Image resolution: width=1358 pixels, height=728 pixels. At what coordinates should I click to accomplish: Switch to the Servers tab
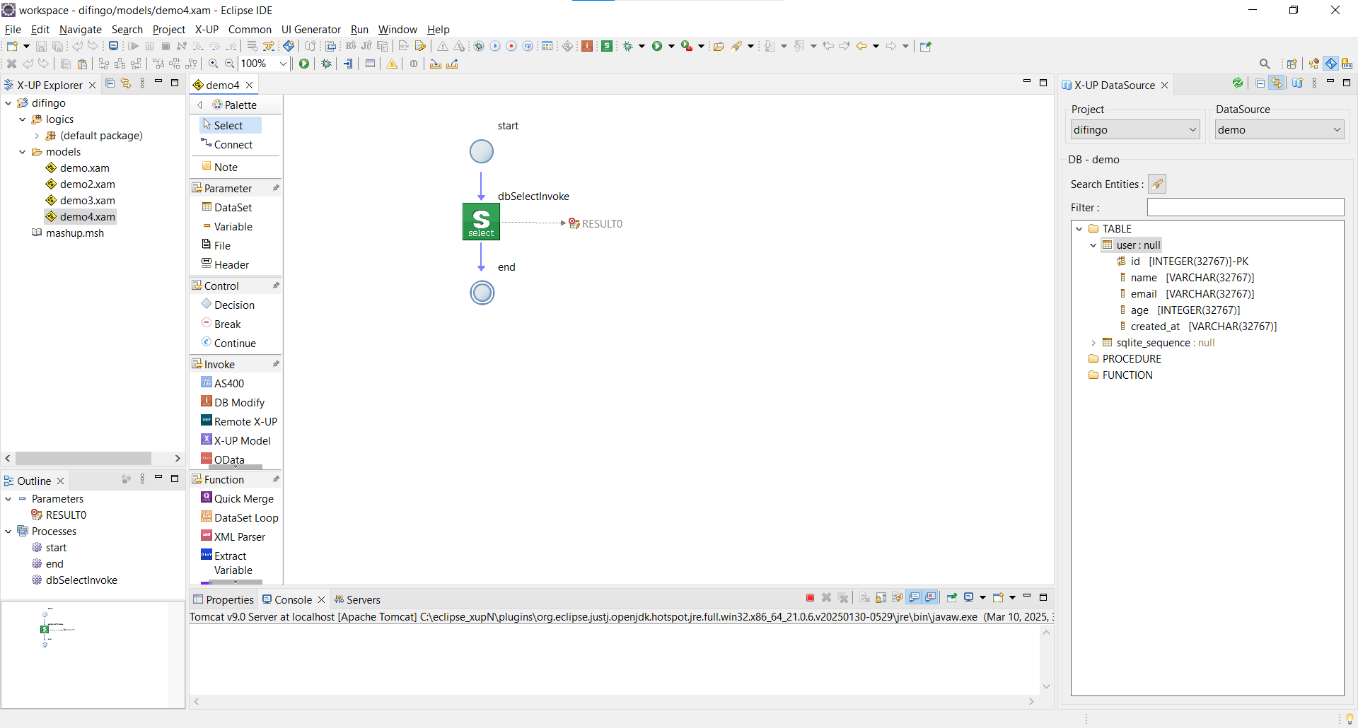pos(363,599)
